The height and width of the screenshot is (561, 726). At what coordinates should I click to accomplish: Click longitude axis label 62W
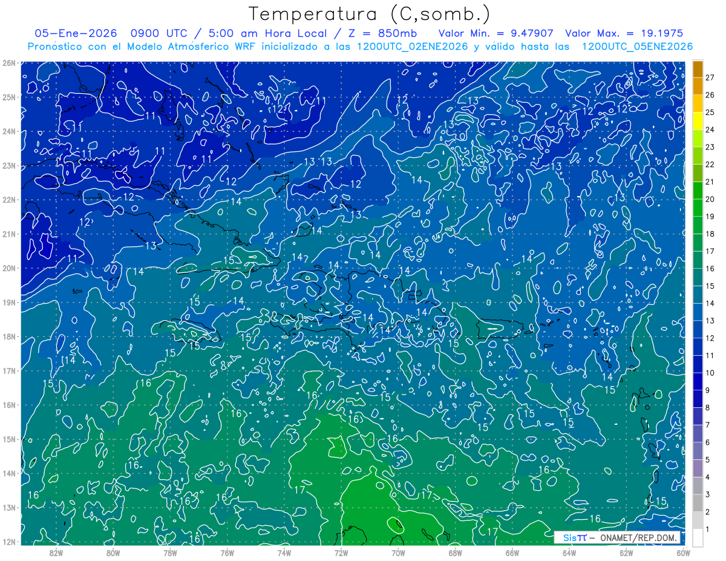pyautogui.click(x=626, y=553)
